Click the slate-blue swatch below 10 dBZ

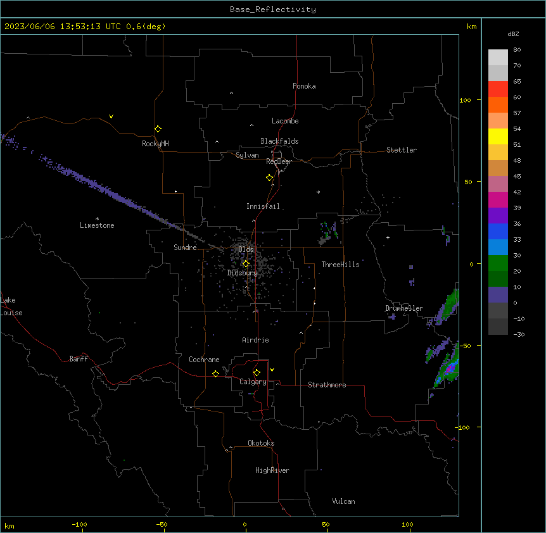tap(498, 295)
